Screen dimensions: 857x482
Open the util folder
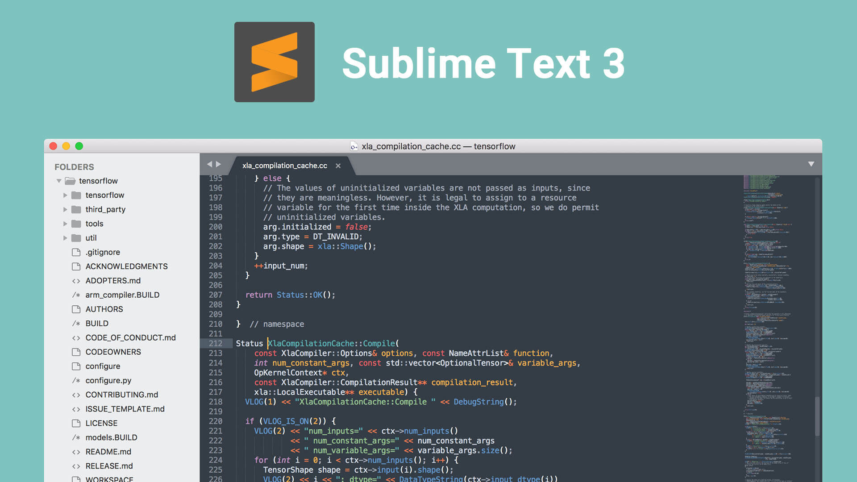(x=91, y=238)
